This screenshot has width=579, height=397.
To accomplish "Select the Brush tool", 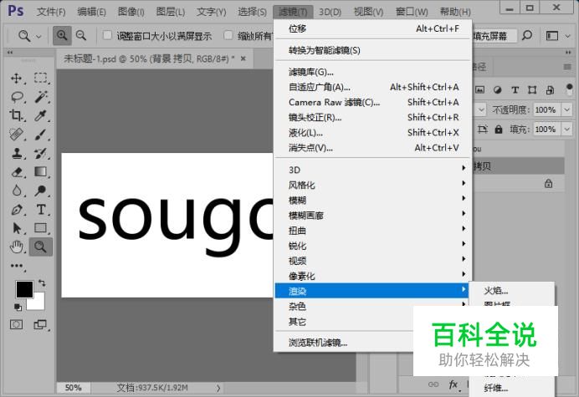I will 41,135.
